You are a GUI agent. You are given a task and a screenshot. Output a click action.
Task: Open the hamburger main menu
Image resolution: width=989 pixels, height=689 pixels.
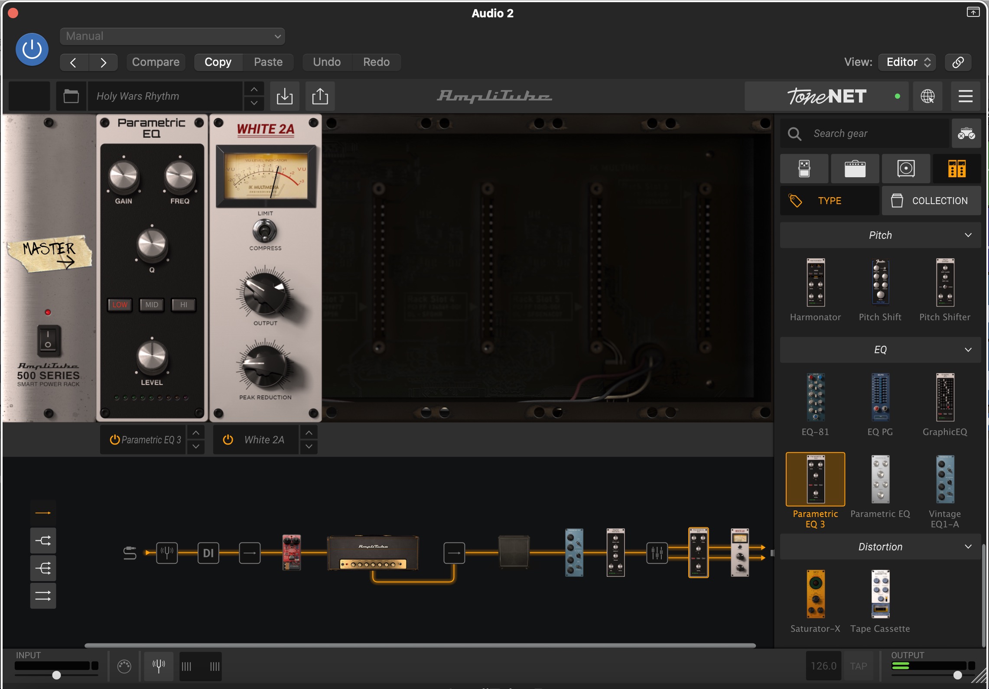(x=966, y=96)
